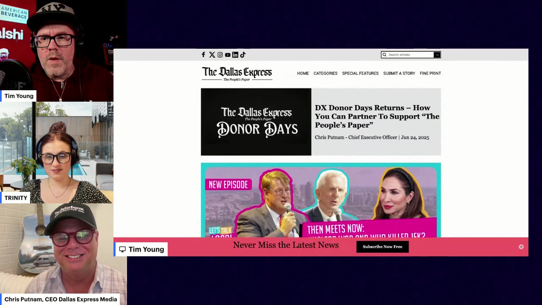Click author Chris Putnam byline
This screenshot has width=542, height=305.
[x=356, y=137]
